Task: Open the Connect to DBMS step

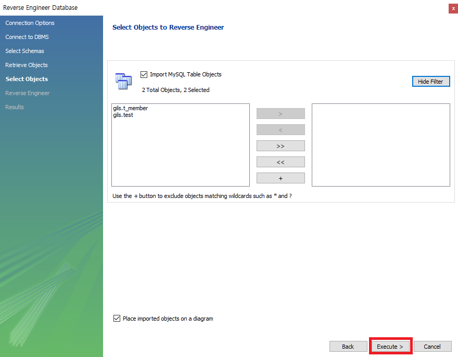Action: [x=27, y=37]
